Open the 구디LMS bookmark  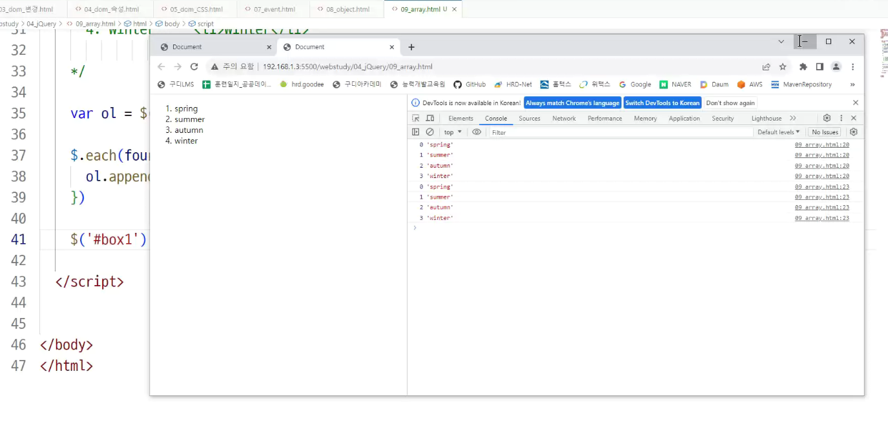tap(176, 84)
